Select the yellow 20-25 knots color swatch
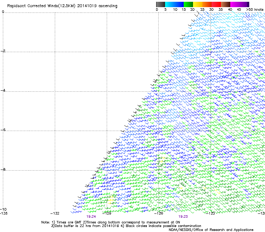 (x=198, y=4)
